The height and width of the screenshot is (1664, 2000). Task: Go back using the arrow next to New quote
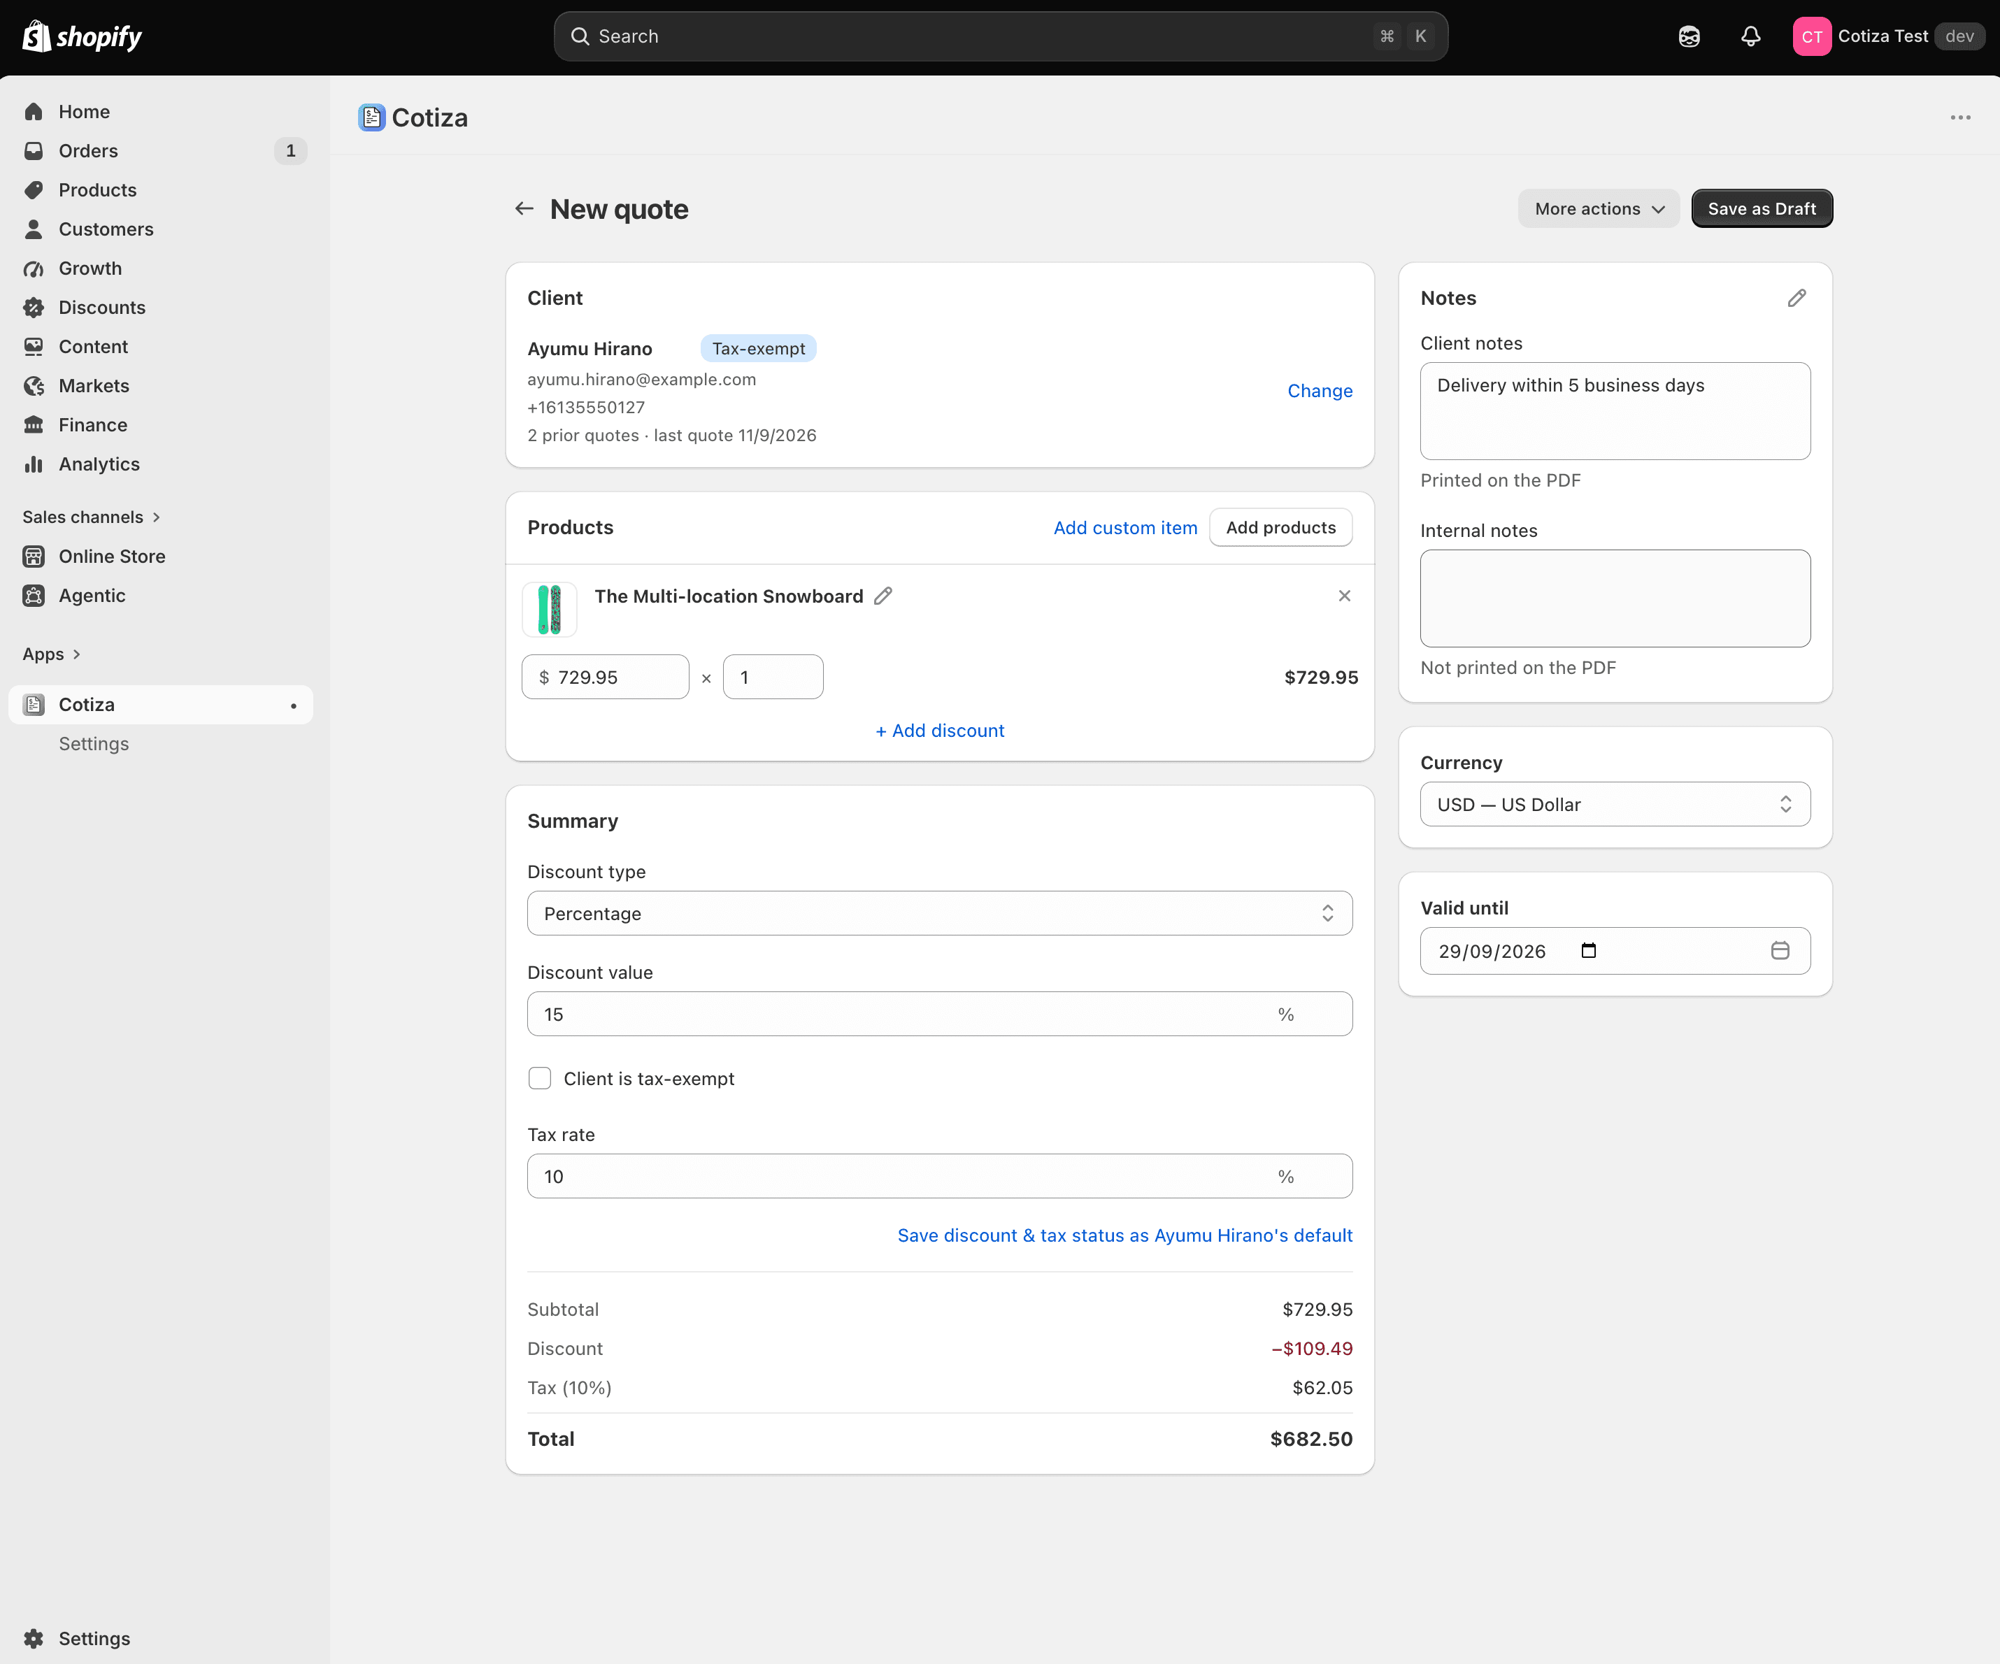point(524,208)
